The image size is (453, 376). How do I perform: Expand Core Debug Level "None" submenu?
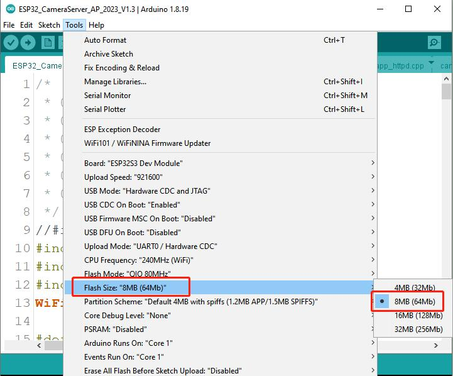click(221, 316)
